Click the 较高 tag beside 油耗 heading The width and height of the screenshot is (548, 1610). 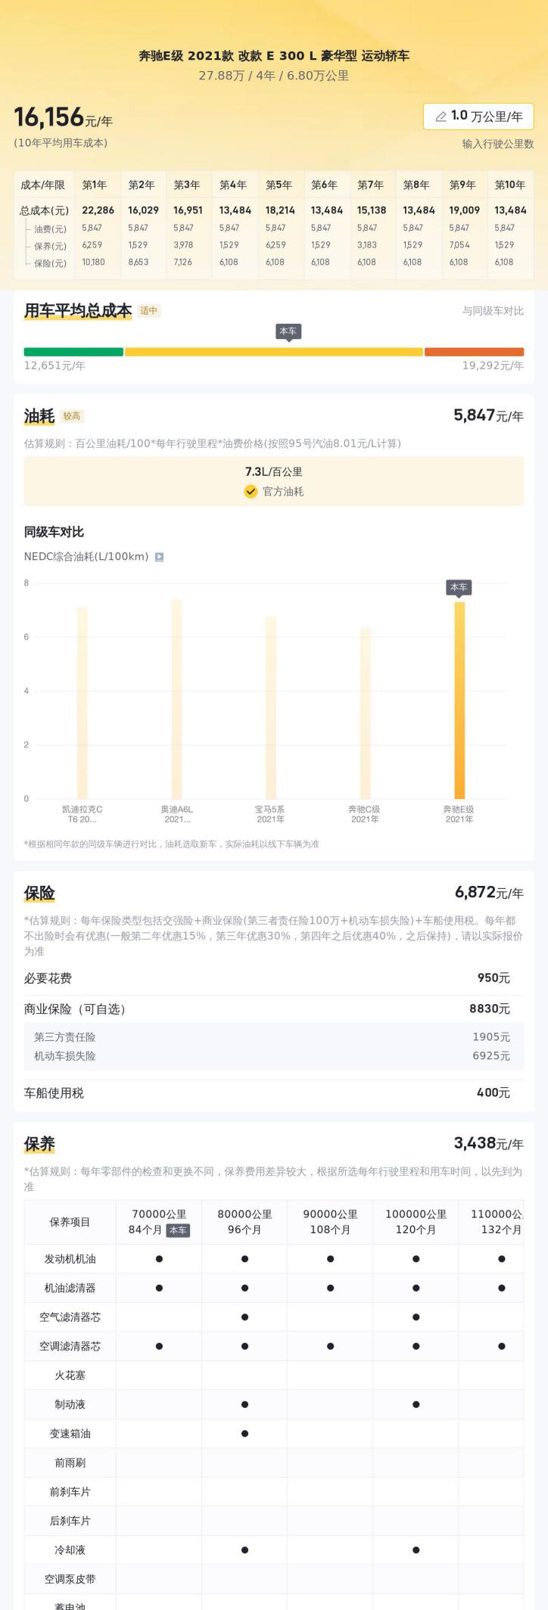pos(72,415)
